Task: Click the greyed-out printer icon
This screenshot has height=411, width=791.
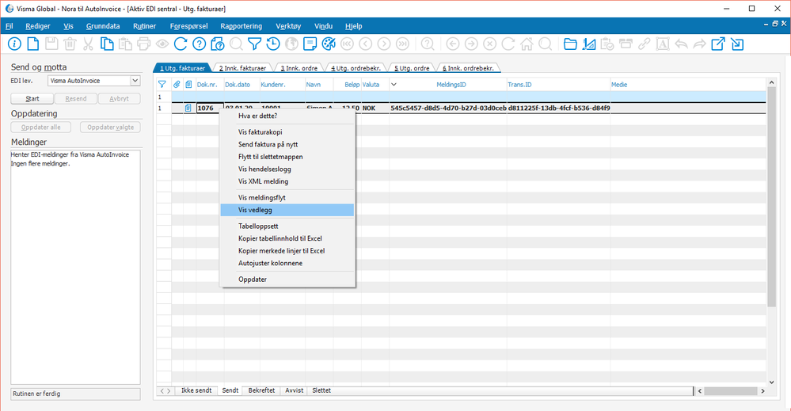Action: point(144,44)
